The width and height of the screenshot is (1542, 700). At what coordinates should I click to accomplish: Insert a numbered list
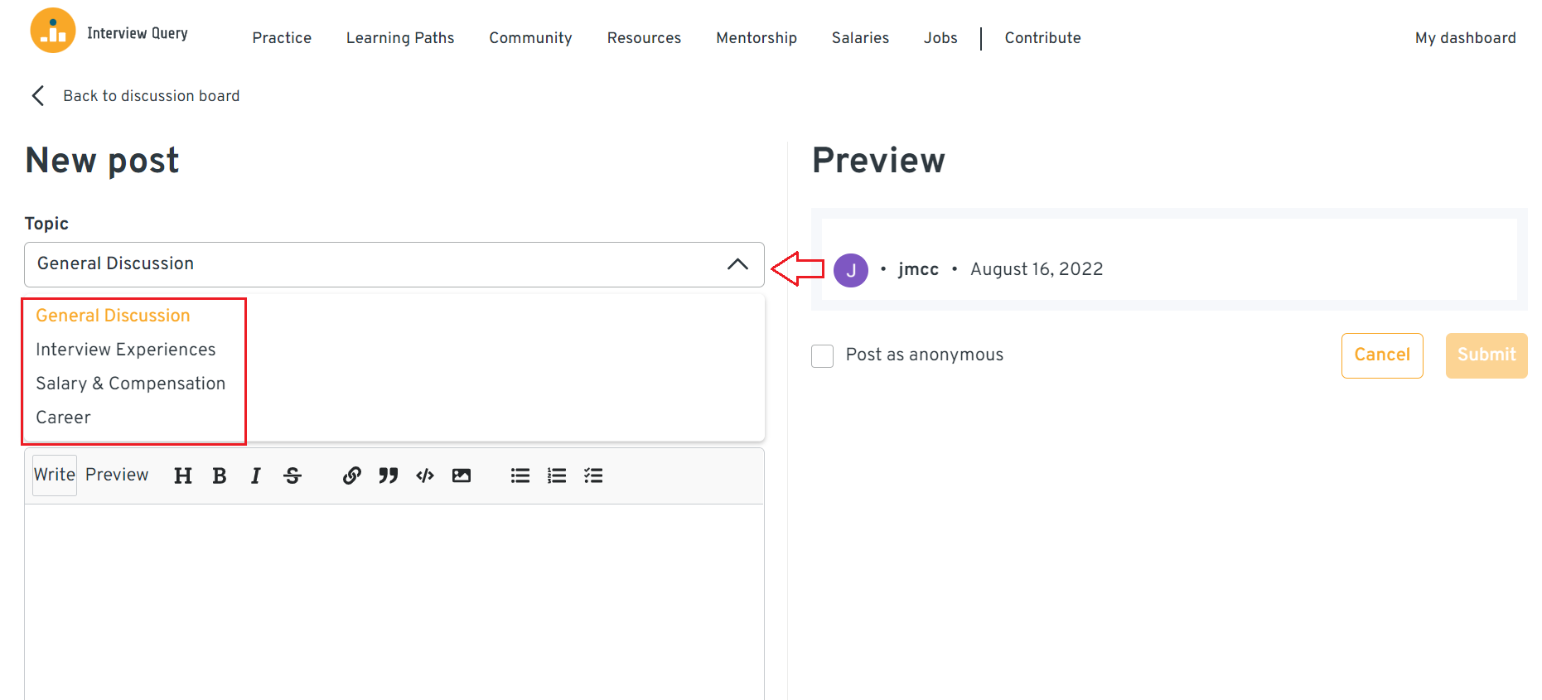tap(557, 476)
